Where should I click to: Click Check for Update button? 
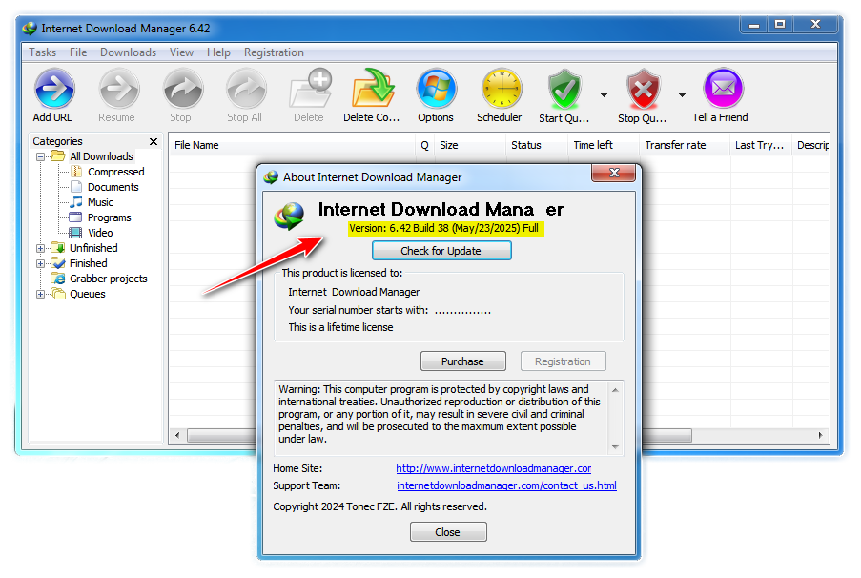(x=441, y=251)
